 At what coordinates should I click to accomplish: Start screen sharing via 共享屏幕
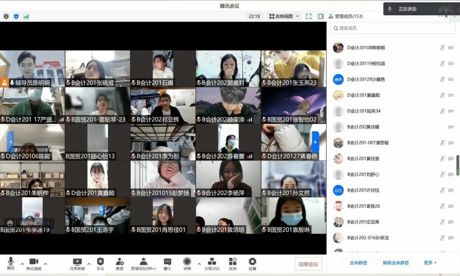77,263
